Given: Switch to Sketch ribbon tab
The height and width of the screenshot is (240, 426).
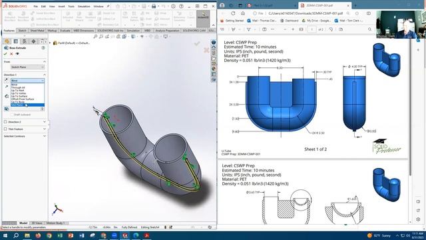Looking at the screenshot, I should point(22,31).
